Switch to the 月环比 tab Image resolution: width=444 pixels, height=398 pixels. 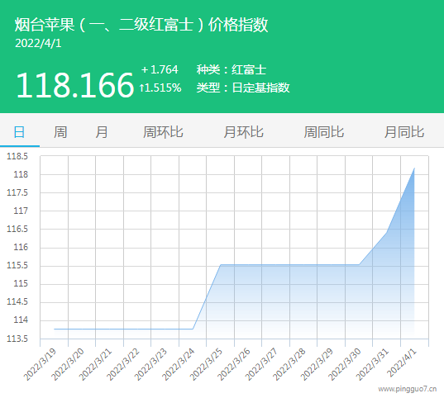[x=243, y=132]
